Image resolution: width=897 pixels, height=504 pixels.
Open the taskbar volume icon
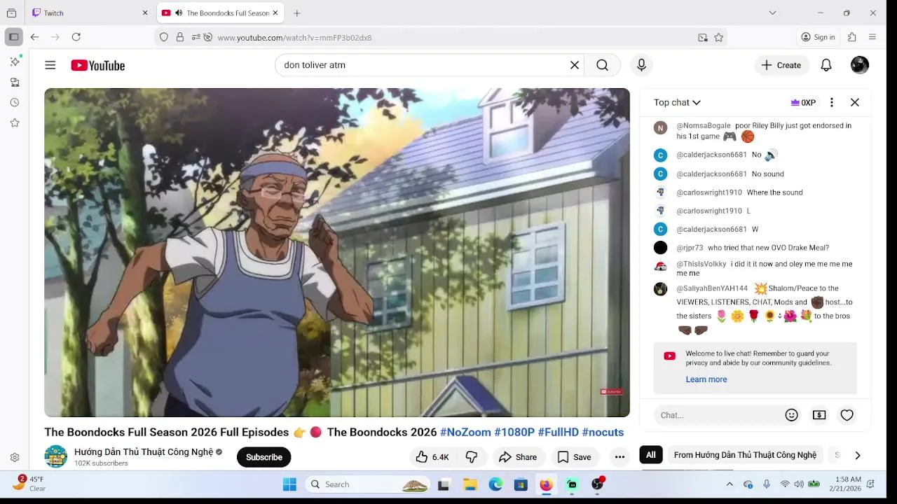click(798, 484)
